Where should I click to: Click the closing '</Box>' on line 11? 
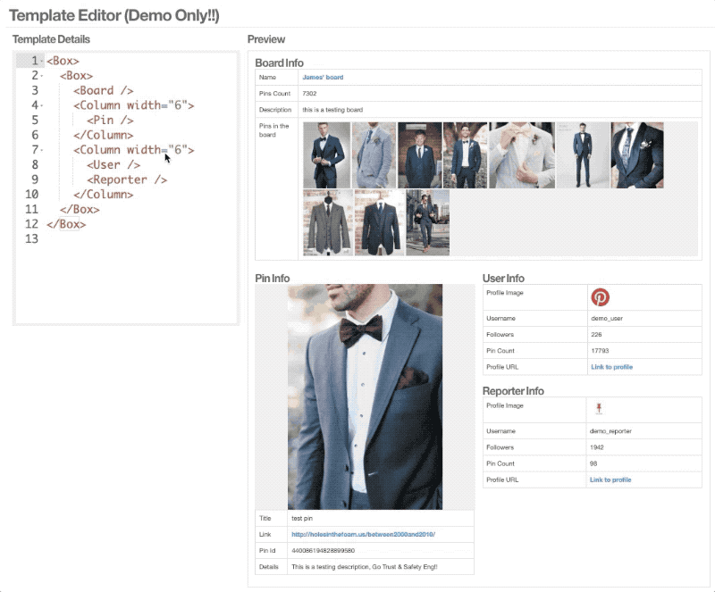coord(80,209)
